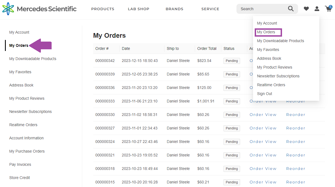Open the SERVICE menu

click(210, 9)
